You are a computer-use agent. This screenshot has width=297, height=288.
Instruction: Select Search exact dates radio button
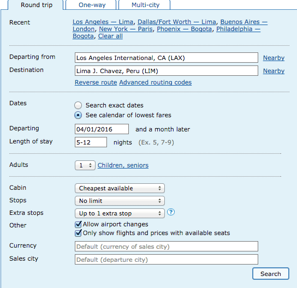[x=78, y=105]
